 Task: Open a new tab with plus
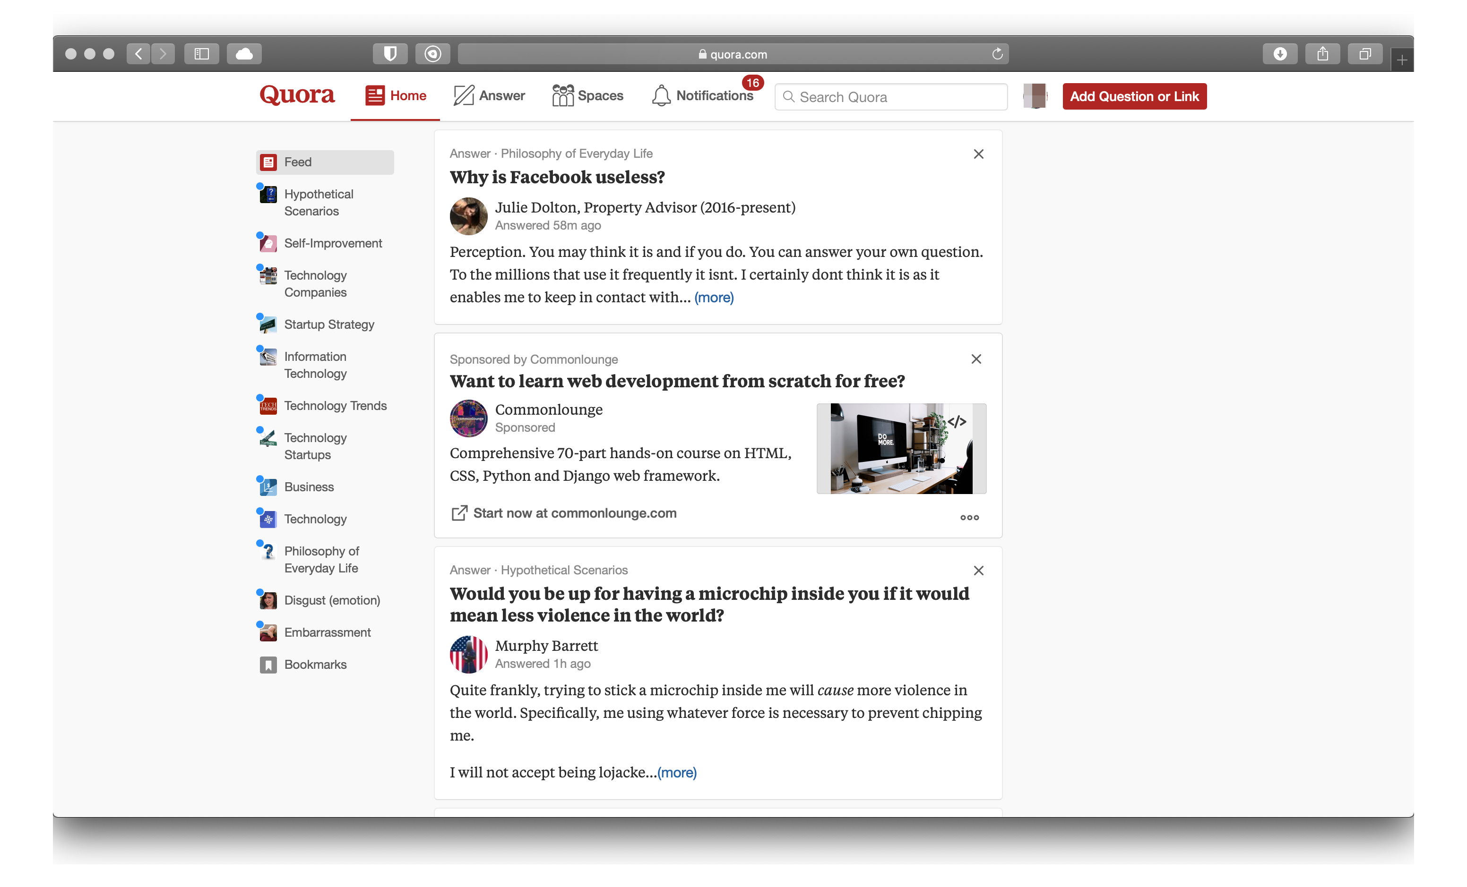[1402, 60]
